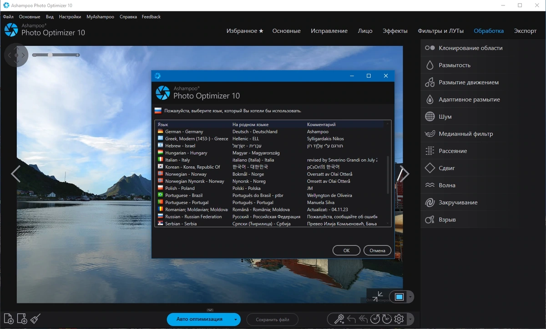Select the Russian - Russian Federation row

(271, 217)
